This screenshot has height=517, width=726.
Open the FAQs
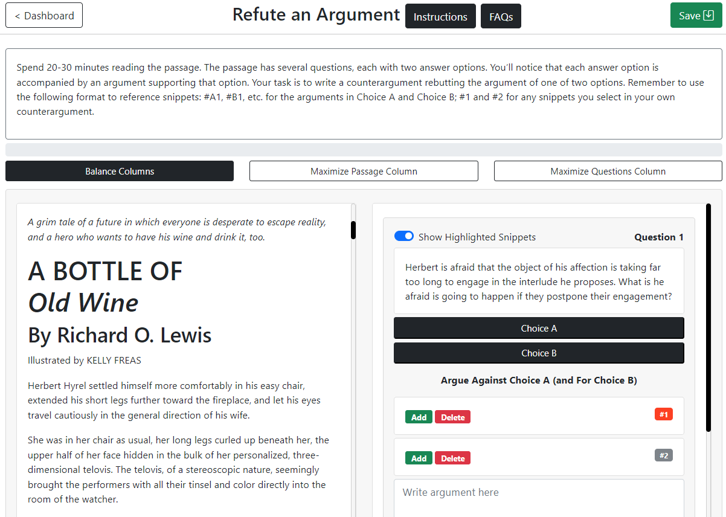(501, 16)
